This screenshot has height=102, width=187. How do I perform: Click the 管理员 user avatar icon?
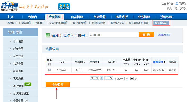coord(177,3)
